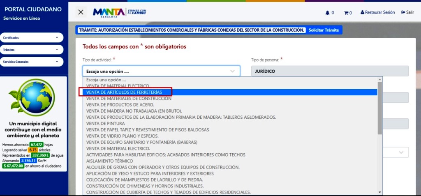This screenshot has width=421, height=196.
Task: Pick Venta de Vidrio Plano y Espejos
Action: (x=122, y=136)
